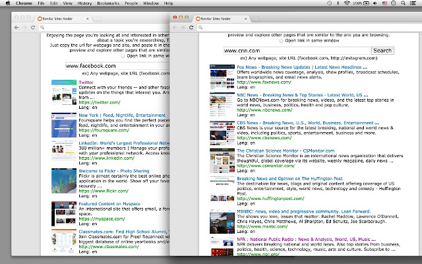422x264 pixels.
Task: Open the Chrome application menu
Action: click(x=24, y=3)
